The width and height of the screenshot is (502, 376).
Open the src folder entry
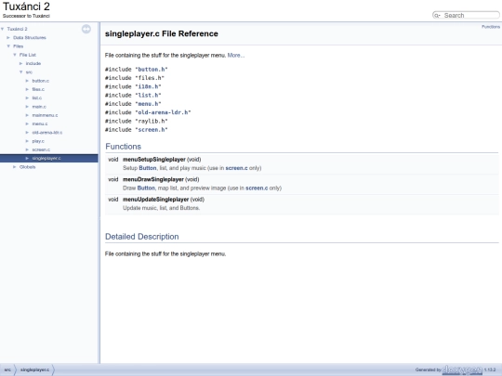[29, 72]
